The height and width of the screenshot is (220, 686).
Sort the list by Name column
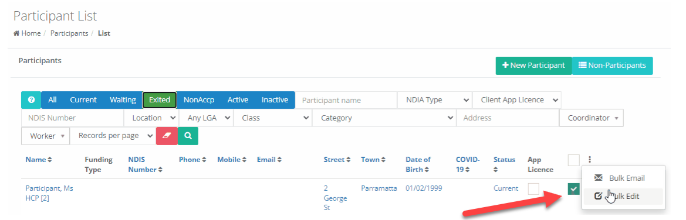[39, 160]
